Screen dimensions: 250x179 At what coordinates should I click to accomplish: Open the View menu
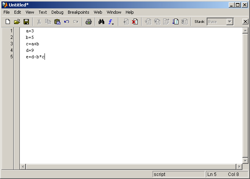coord(30,12)
